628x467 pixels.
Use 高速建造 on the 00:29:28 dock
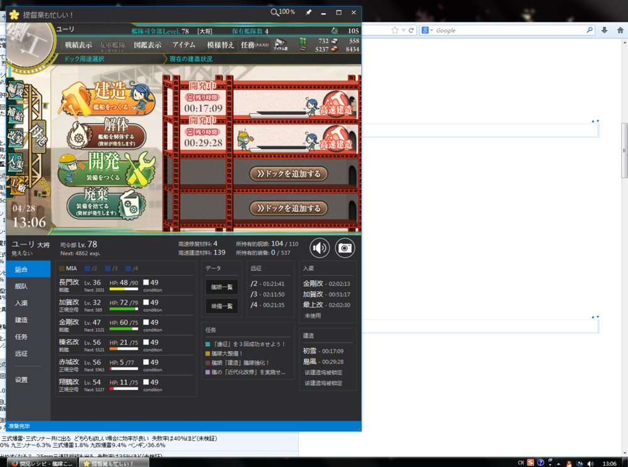coord(335,139)
